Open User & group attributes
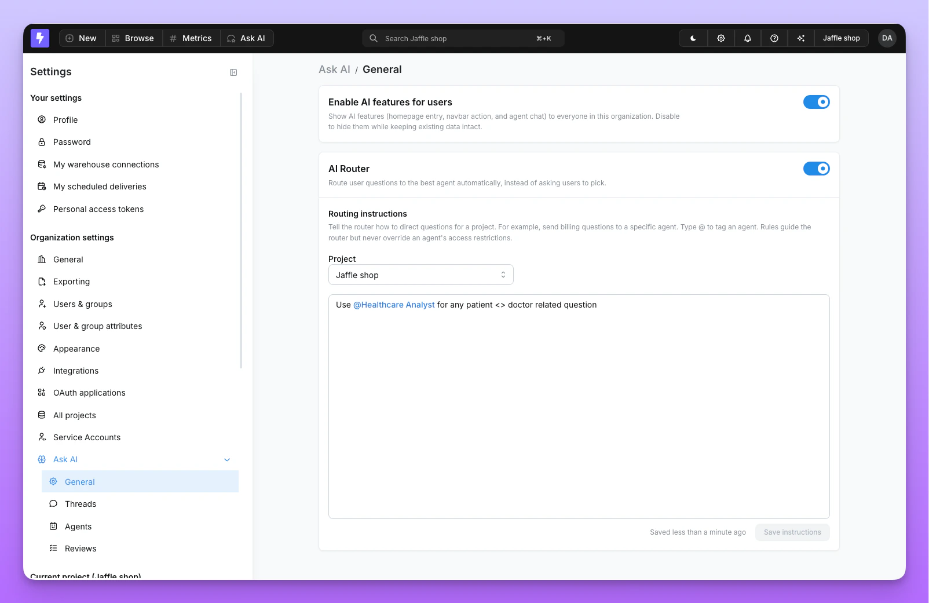 click(134, 326)
